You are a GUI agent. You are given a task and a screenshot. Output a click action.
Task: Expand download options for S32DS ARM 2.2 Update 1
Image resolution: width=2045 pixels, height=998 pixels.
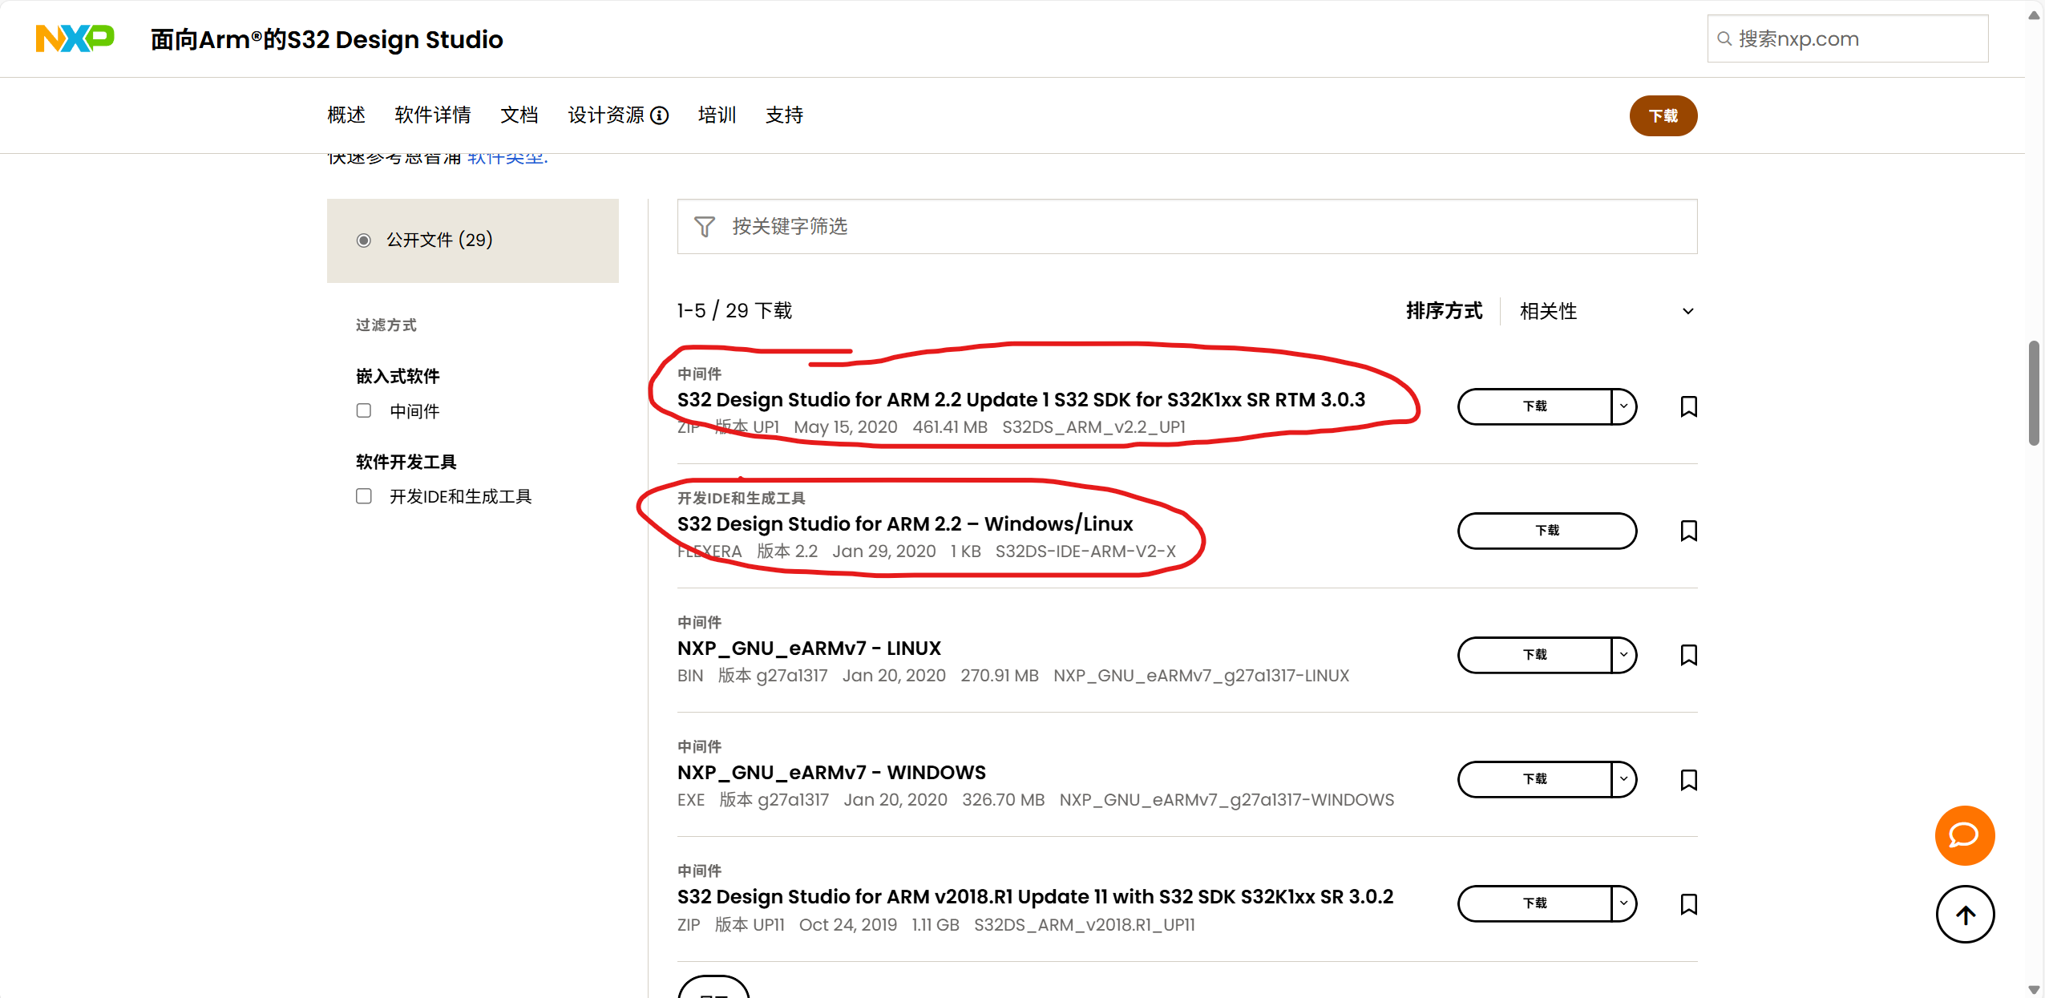[1623, 406]
